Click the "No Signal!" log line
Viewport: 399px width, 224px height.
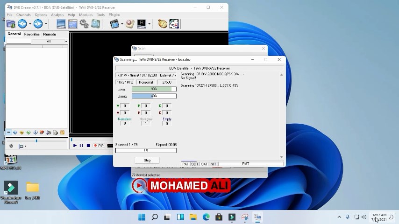[x=188, y=78]
